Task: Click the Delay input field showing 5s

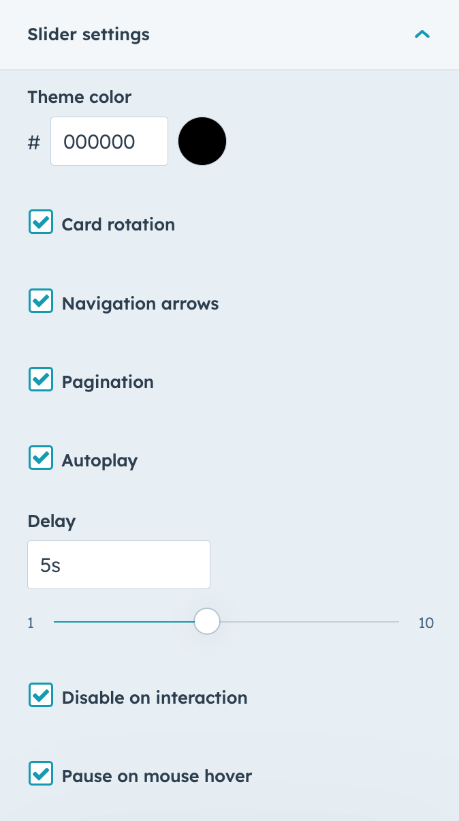Action: coord(118,565)
